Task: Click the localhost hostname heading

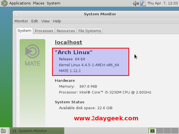Action: pyautogui.click(x=69, y=42)
